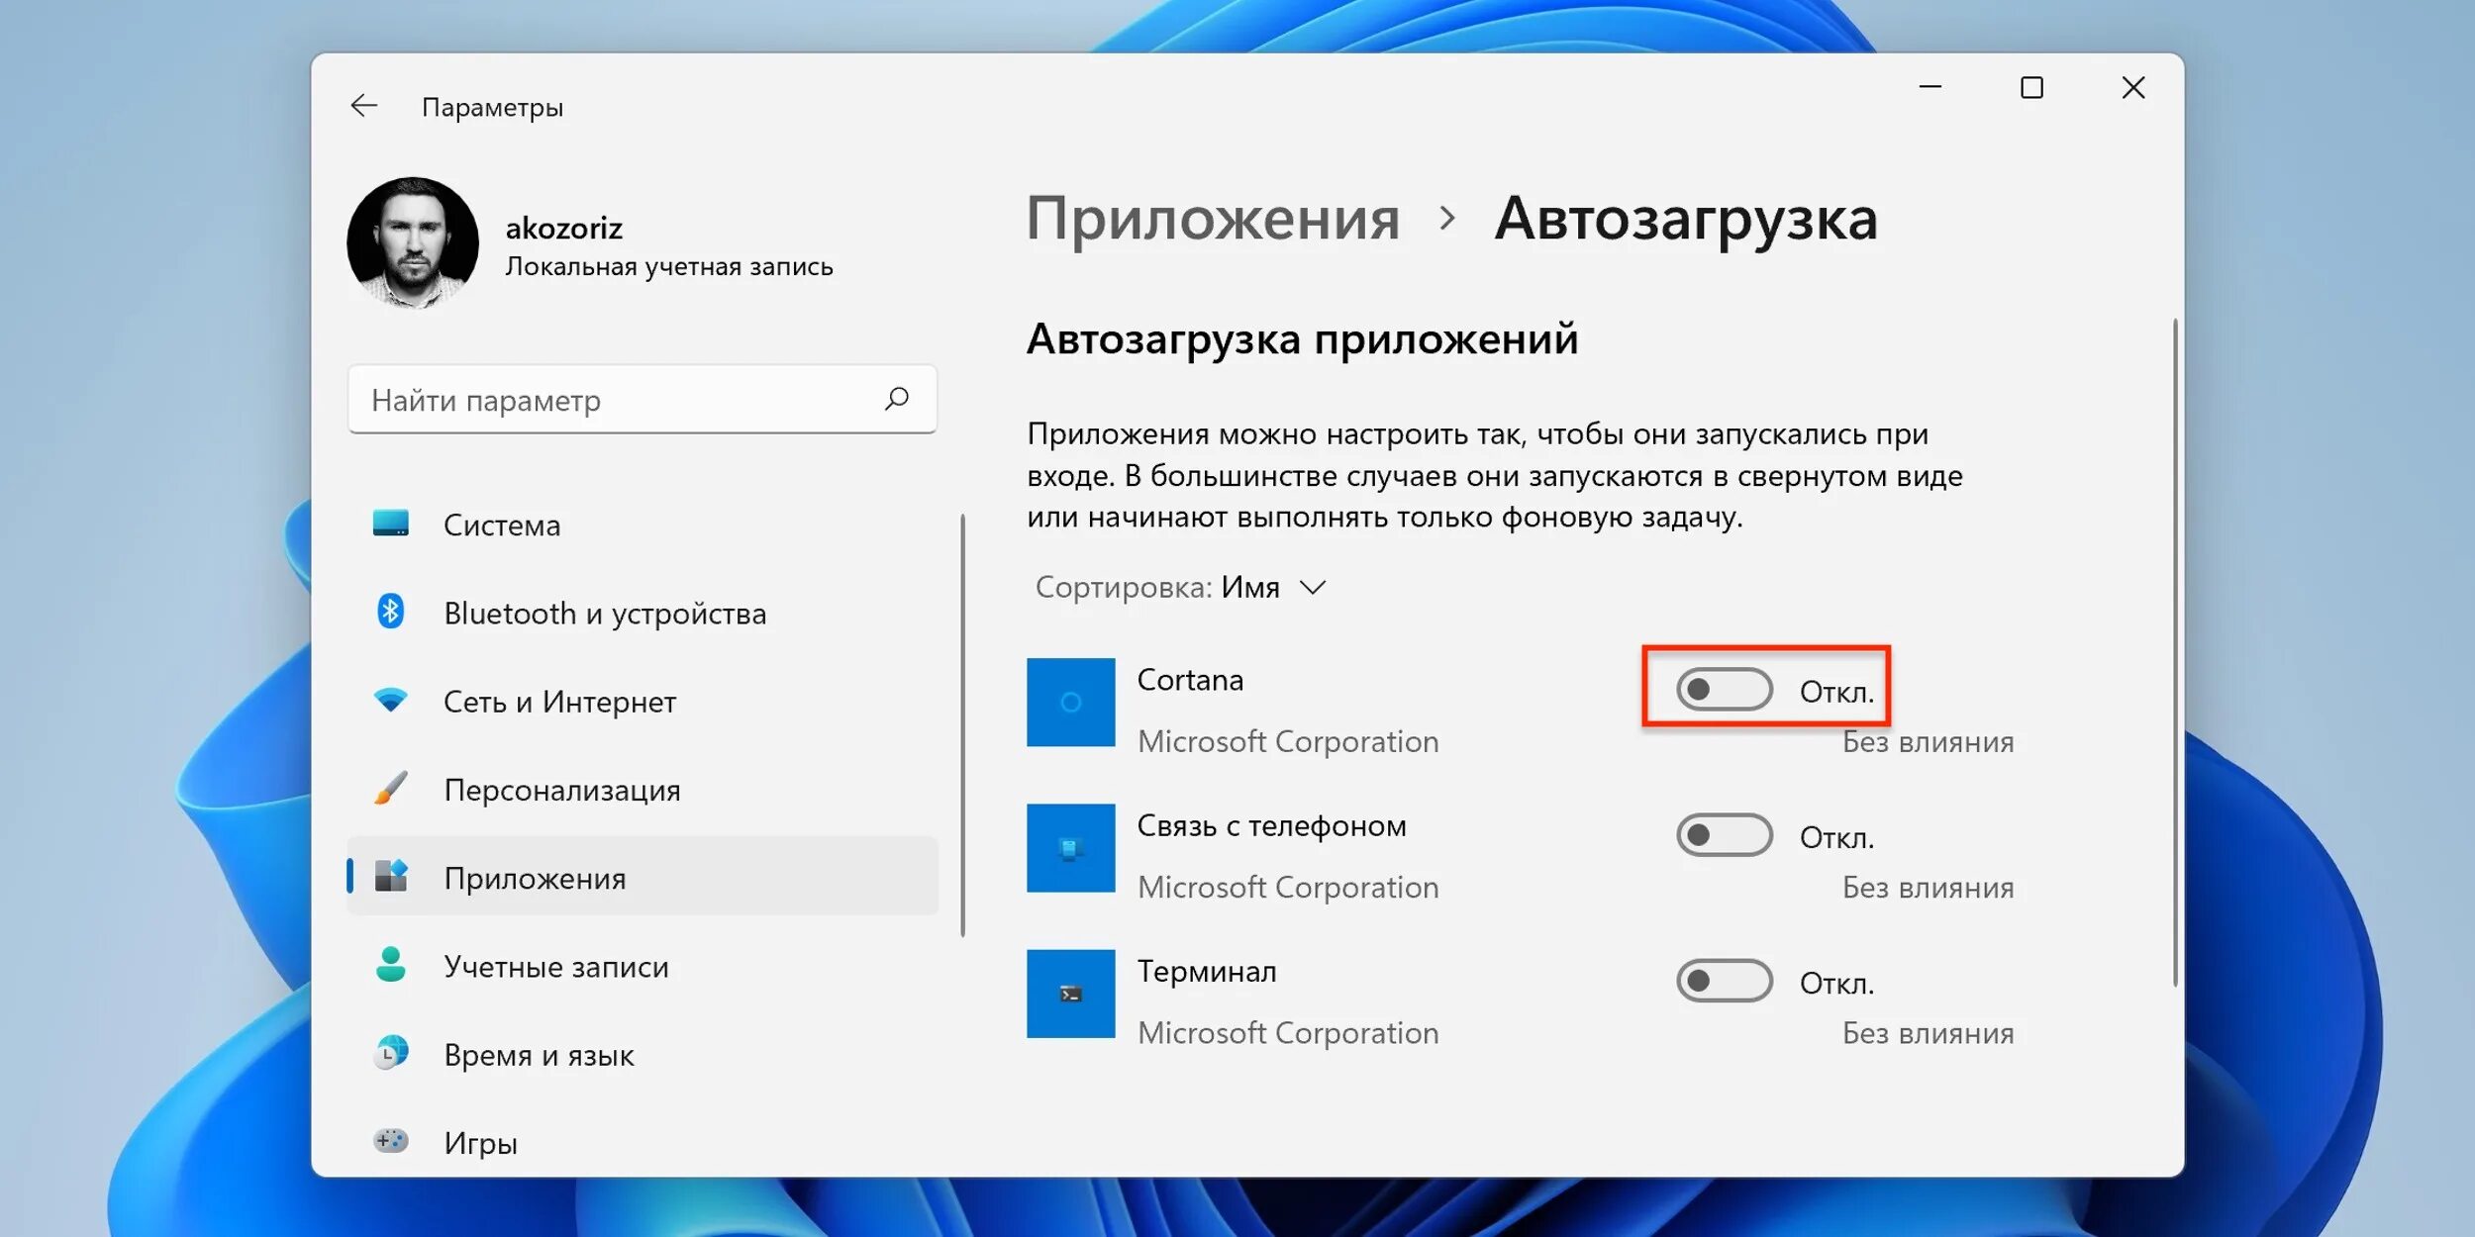Open Время и язык settings
The image size is (2475, 1237).
coord(643,1053)
